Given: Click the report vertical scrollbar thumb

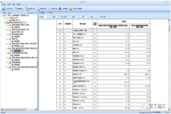Looking at the screenshot, I should pos(169,28).
